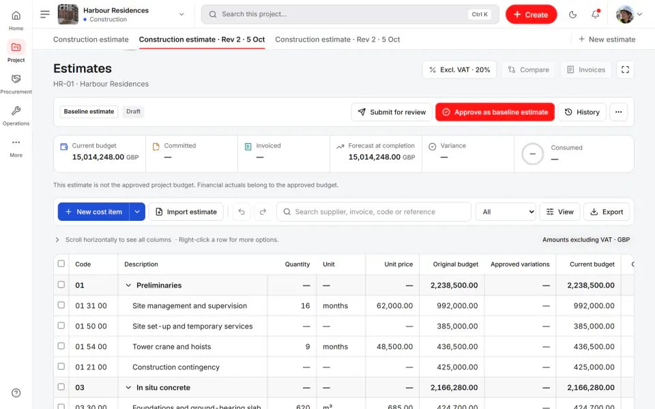The image size is (655, 409).
Task: Check the 01 54 00 row checkbox
Action: (x=61, y=346)
